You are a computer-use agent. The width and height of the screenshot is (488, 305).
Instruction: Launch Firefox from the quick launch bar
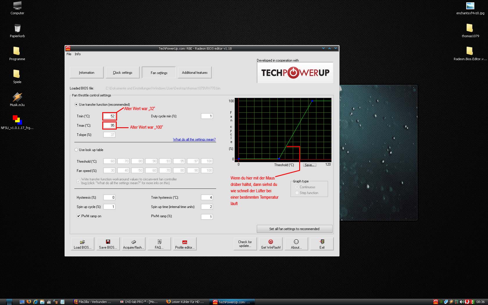[x=29, y=302]
